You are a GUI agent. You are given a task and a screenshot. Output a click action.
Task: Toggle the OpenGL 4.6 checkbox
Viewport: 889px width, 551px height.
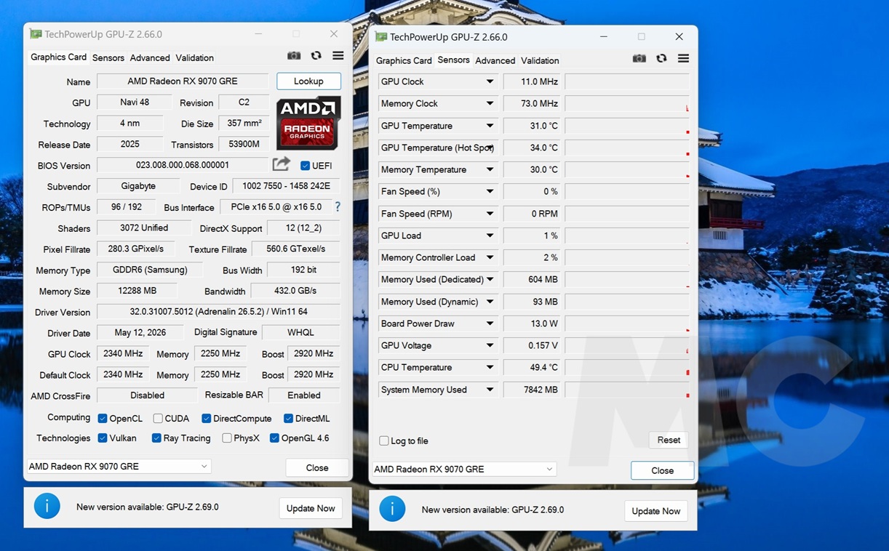pos(274,438)
